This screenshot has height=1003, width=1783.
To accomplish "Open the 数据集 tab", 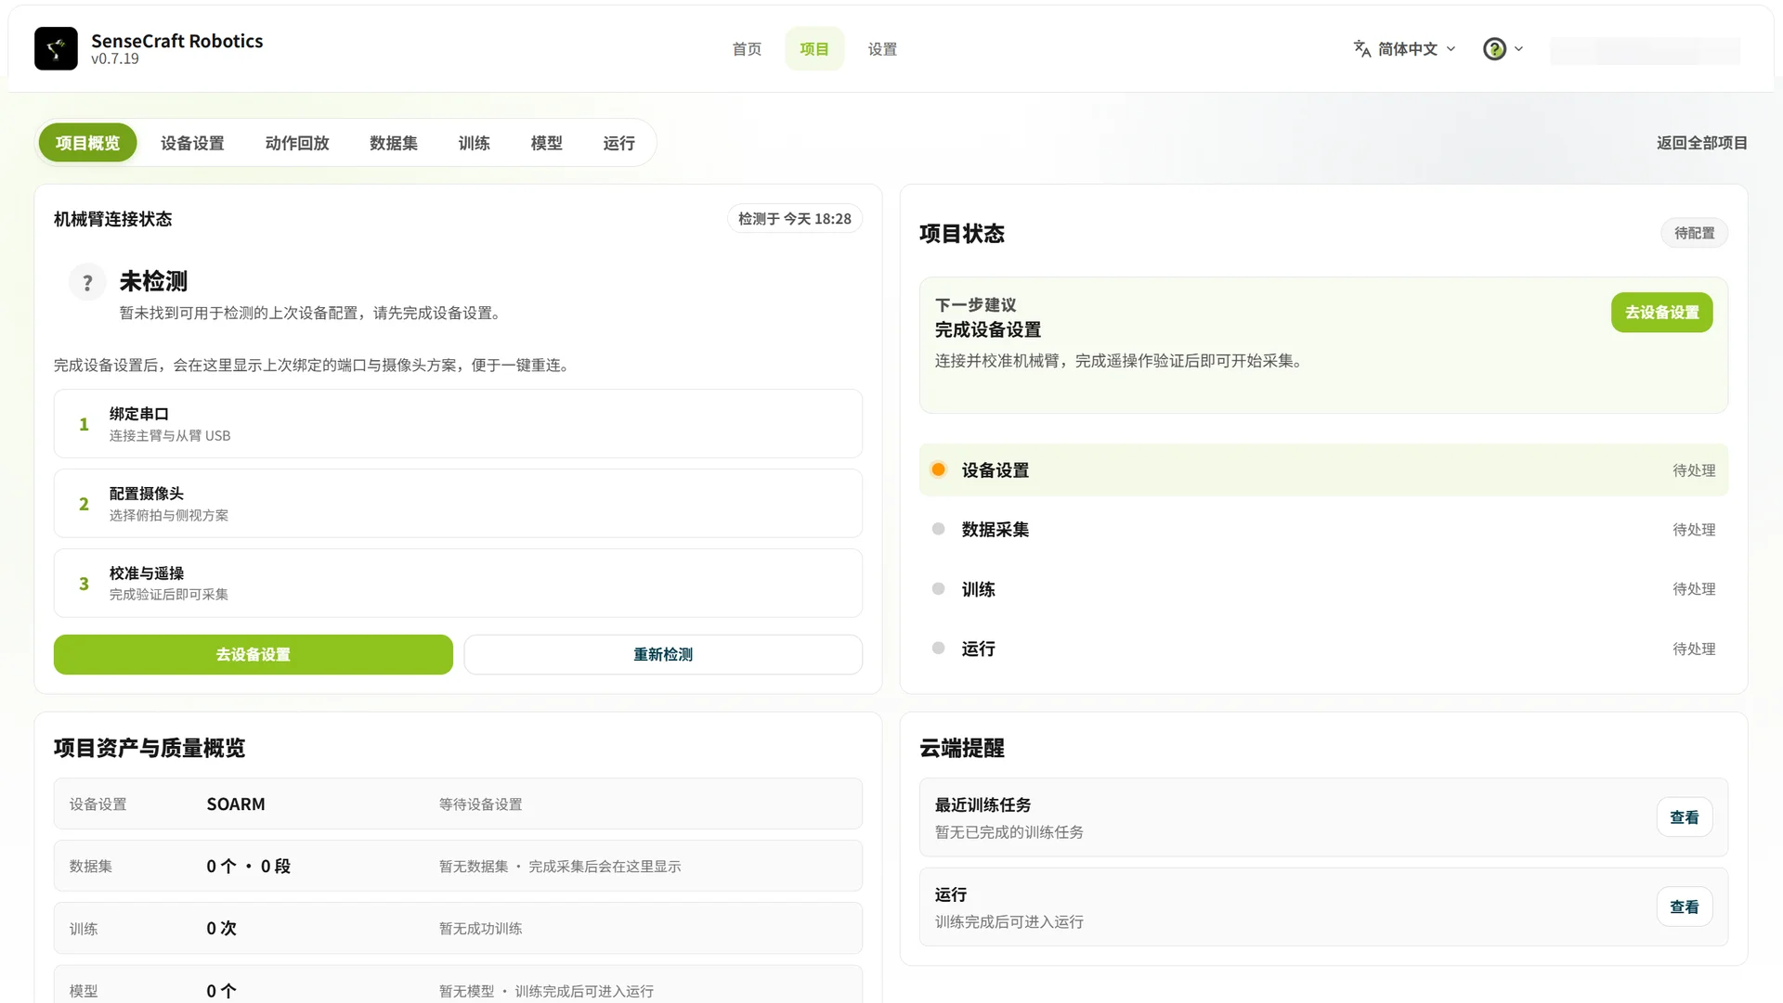I will 394,143.
